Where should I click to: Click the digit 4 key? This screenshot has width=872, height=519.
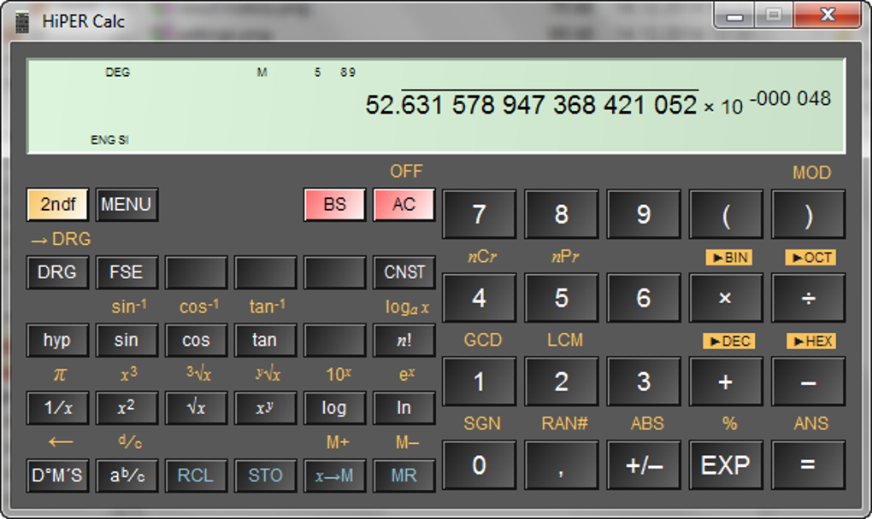[480, 298]
